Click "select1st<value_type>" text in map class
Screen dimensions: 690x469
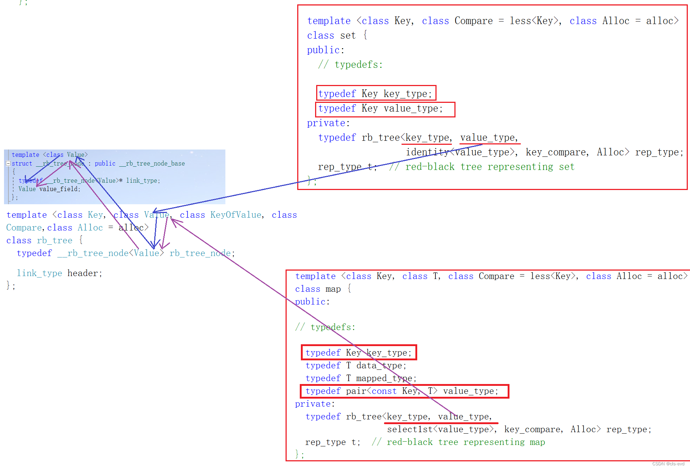pos(441,429)
